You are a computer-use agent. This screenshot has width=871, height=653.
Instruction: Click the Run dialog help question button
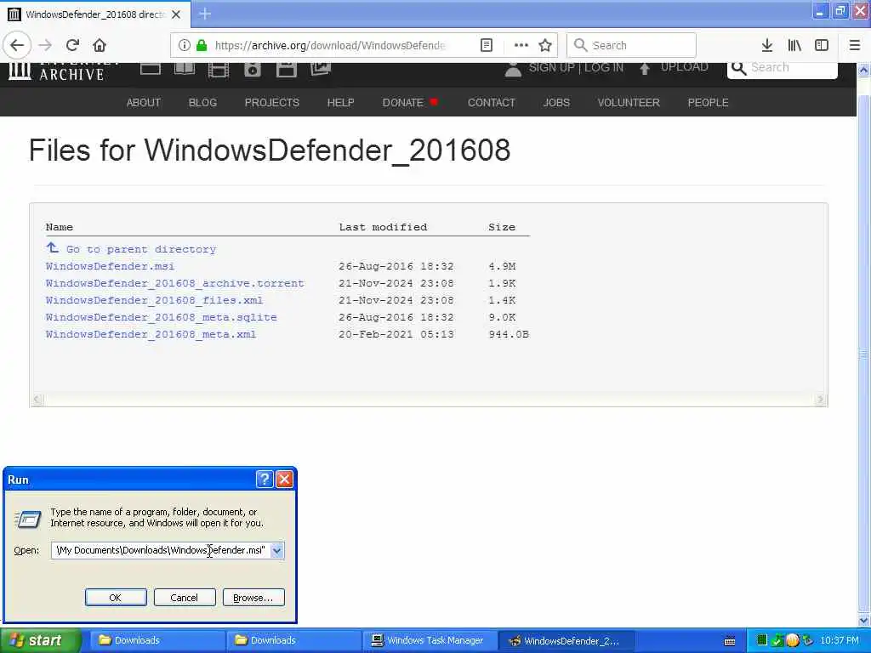click(x=265, y=480)
